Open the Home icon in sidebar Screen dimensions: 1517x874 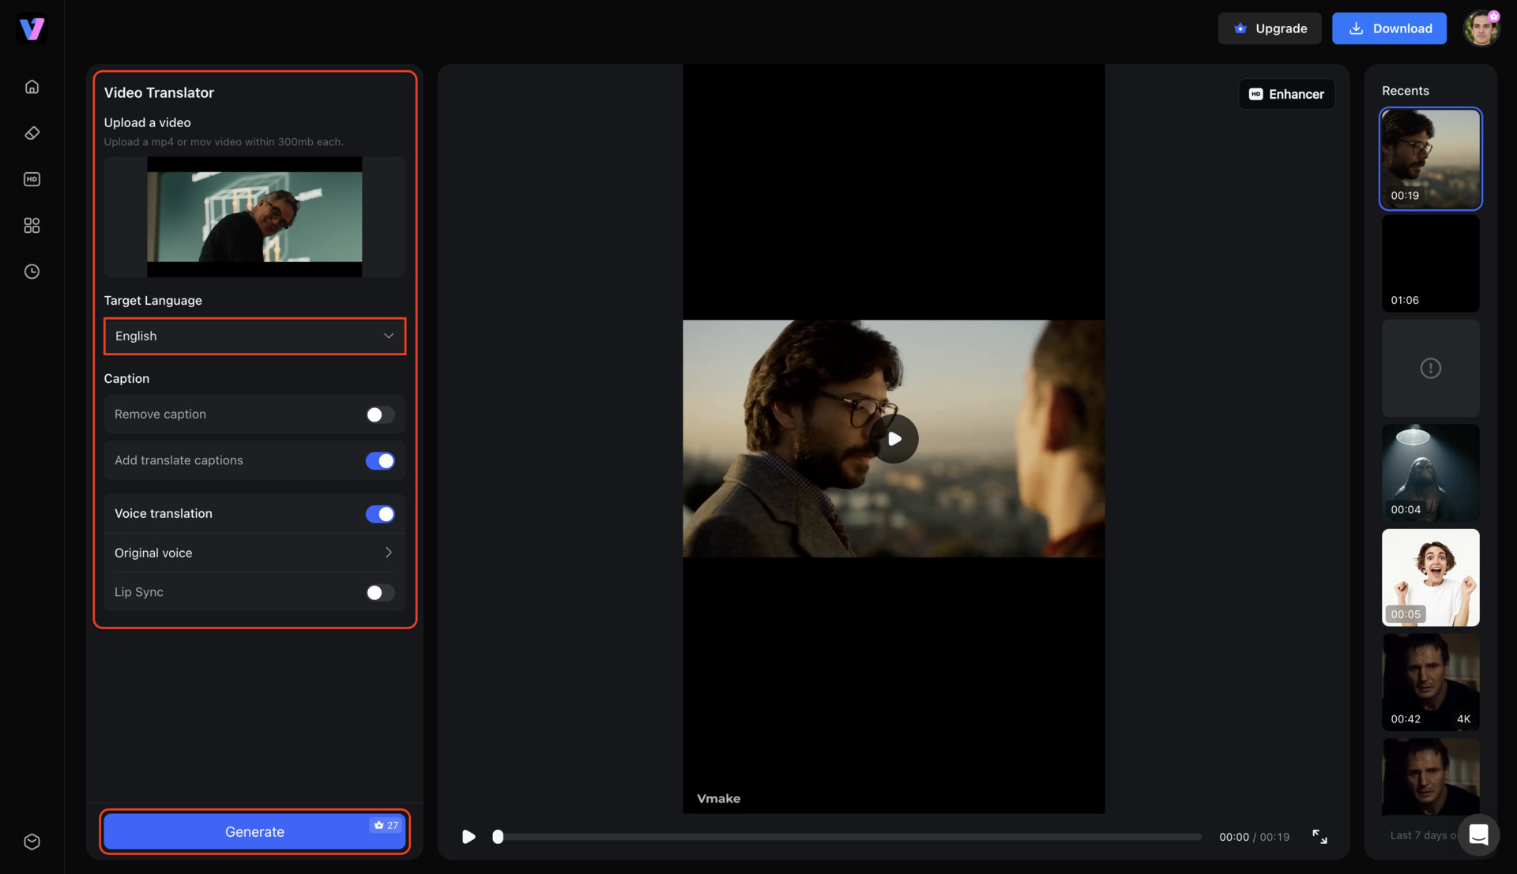point(32,87)
